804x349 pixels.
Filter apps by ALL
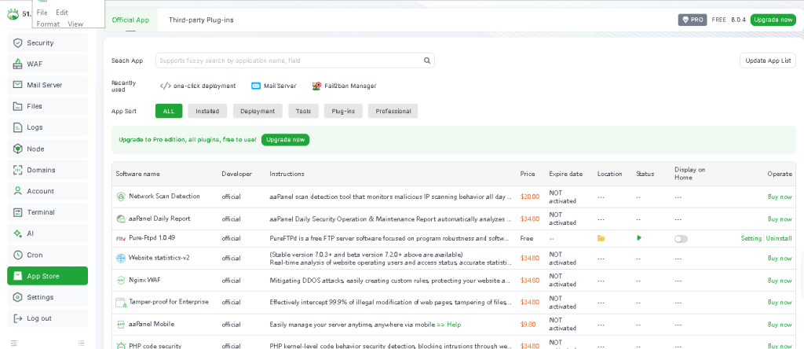coord(169,111)
